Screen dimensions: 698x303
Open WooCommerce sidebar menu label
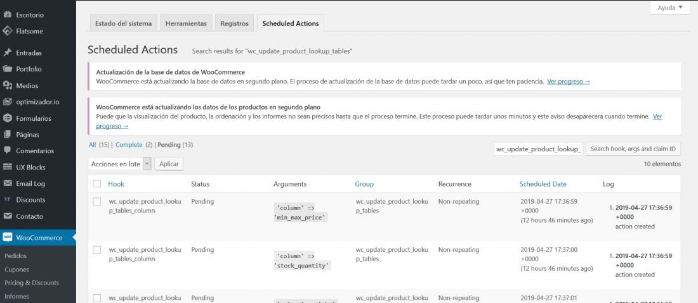(39, 237)
